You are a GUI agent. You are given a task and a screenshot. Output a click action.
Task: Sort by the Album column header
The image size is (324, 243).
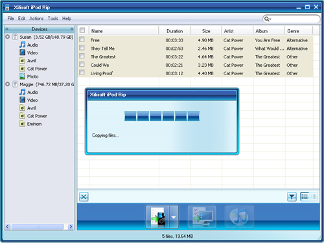coord(269,31)
